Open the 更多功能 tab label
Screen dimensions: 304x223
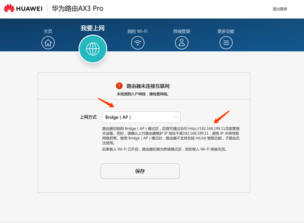[226, 31]
